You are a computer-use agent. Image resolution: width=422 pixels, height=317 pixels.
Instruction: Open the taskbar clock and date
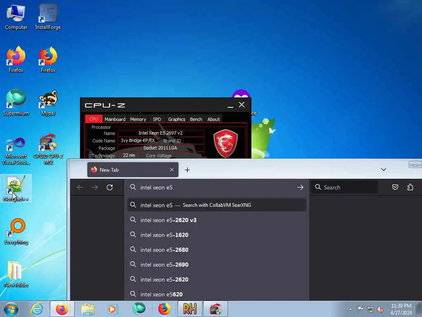[x=401, y=309]
